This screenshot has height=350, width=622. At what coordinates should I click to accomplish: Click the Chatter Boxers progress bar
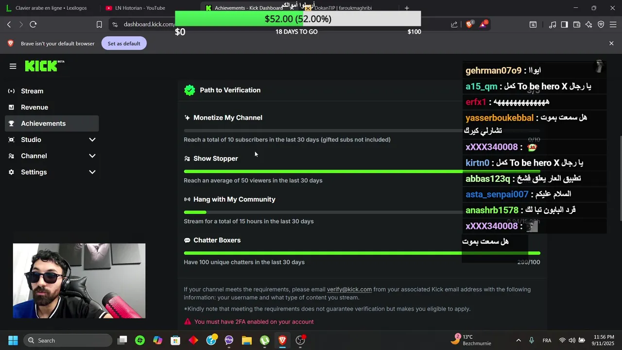click(362, 253)
